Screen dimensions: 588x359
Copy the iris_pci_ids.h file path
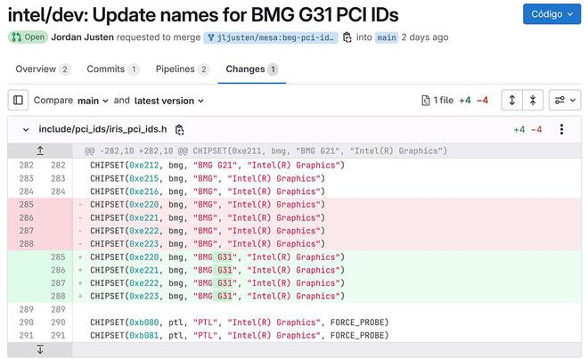(180, 130)
